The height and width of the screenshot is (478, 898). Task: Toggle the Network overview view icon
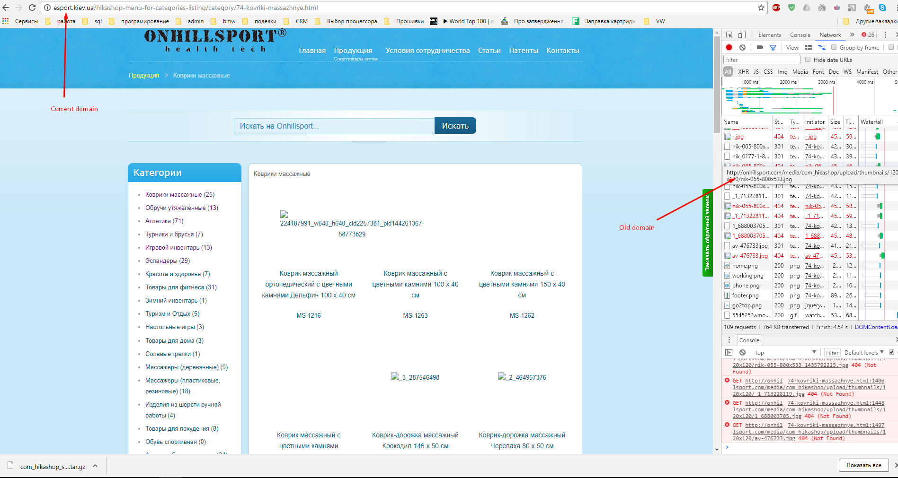coord(822,47)
